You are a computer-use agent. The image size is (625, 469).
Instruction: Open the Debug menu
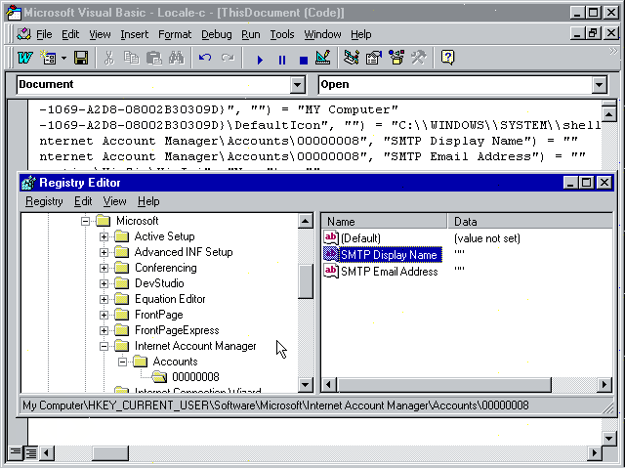[x=217, y=35]
